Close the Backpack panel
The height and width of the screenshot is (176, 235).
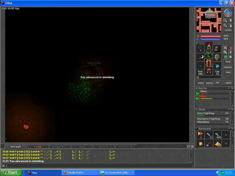click(x=232, y=128)
